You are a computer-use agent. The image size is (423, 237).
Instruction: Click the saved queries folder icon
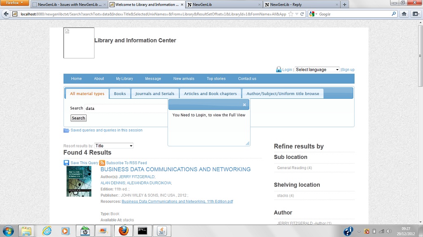66,130
